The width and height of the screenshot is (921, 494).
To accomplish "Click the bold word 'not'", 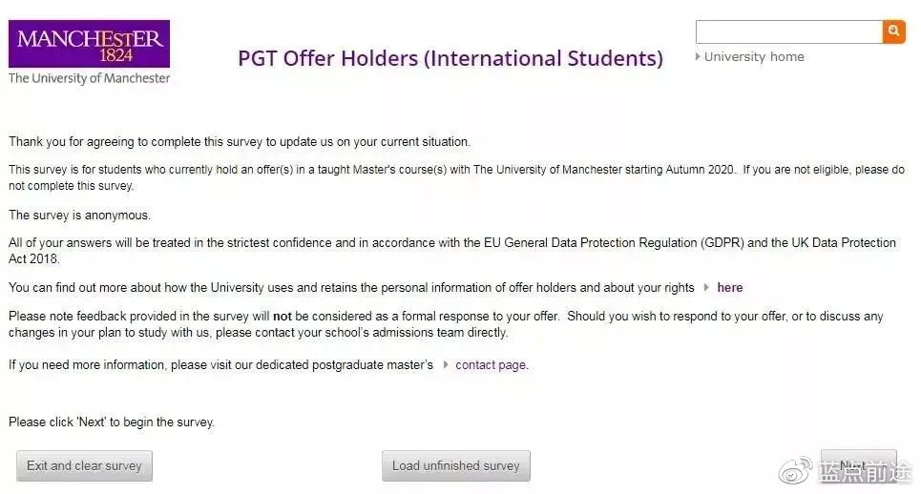I will click(x=282, y=317).
